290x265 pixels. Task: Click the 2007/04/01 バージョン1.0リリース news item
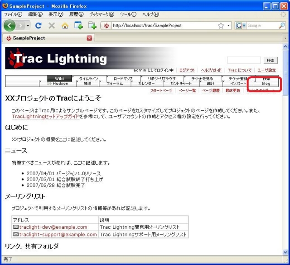tap(63, 173)
